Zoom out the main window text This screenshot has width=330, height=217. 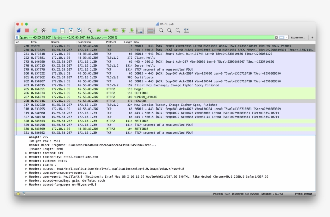tap(170, 30)
